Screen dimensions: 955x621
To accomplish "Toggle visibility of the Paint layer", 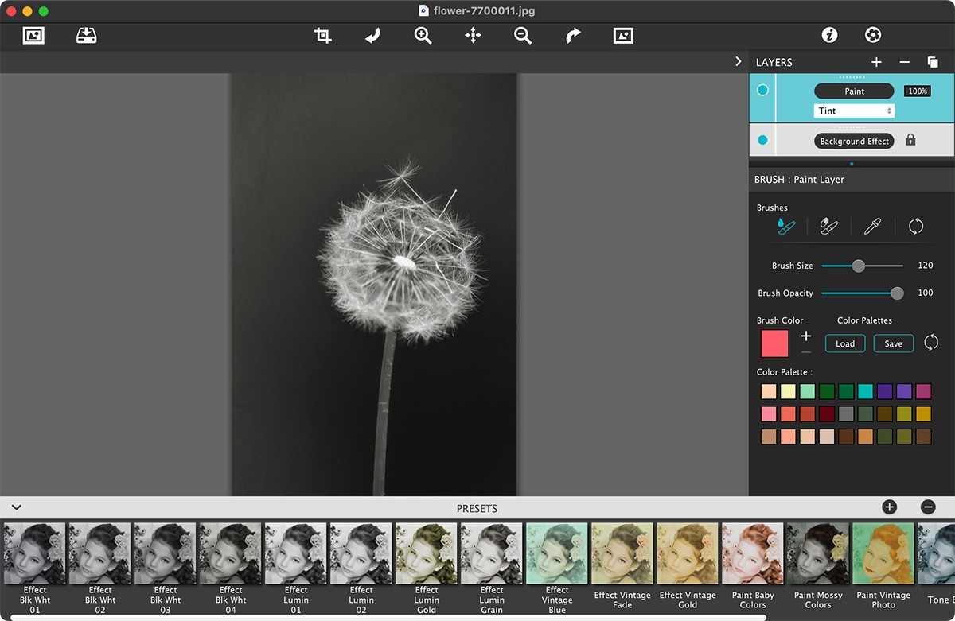I will tap(762, 91).
